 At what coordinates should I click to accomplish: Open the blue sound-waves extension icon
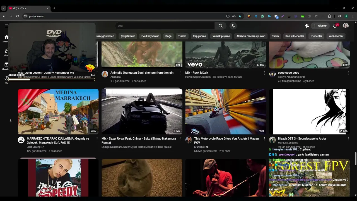click(x=256, y=16)
